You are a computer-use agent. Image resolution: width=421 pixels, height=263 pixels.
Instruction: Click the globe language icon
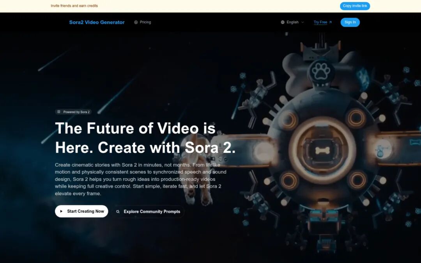coord(283,22)
